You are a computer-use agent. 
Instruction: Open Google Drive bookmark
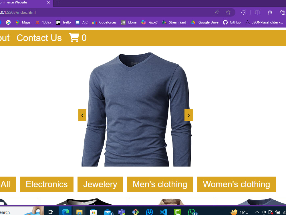205,22
